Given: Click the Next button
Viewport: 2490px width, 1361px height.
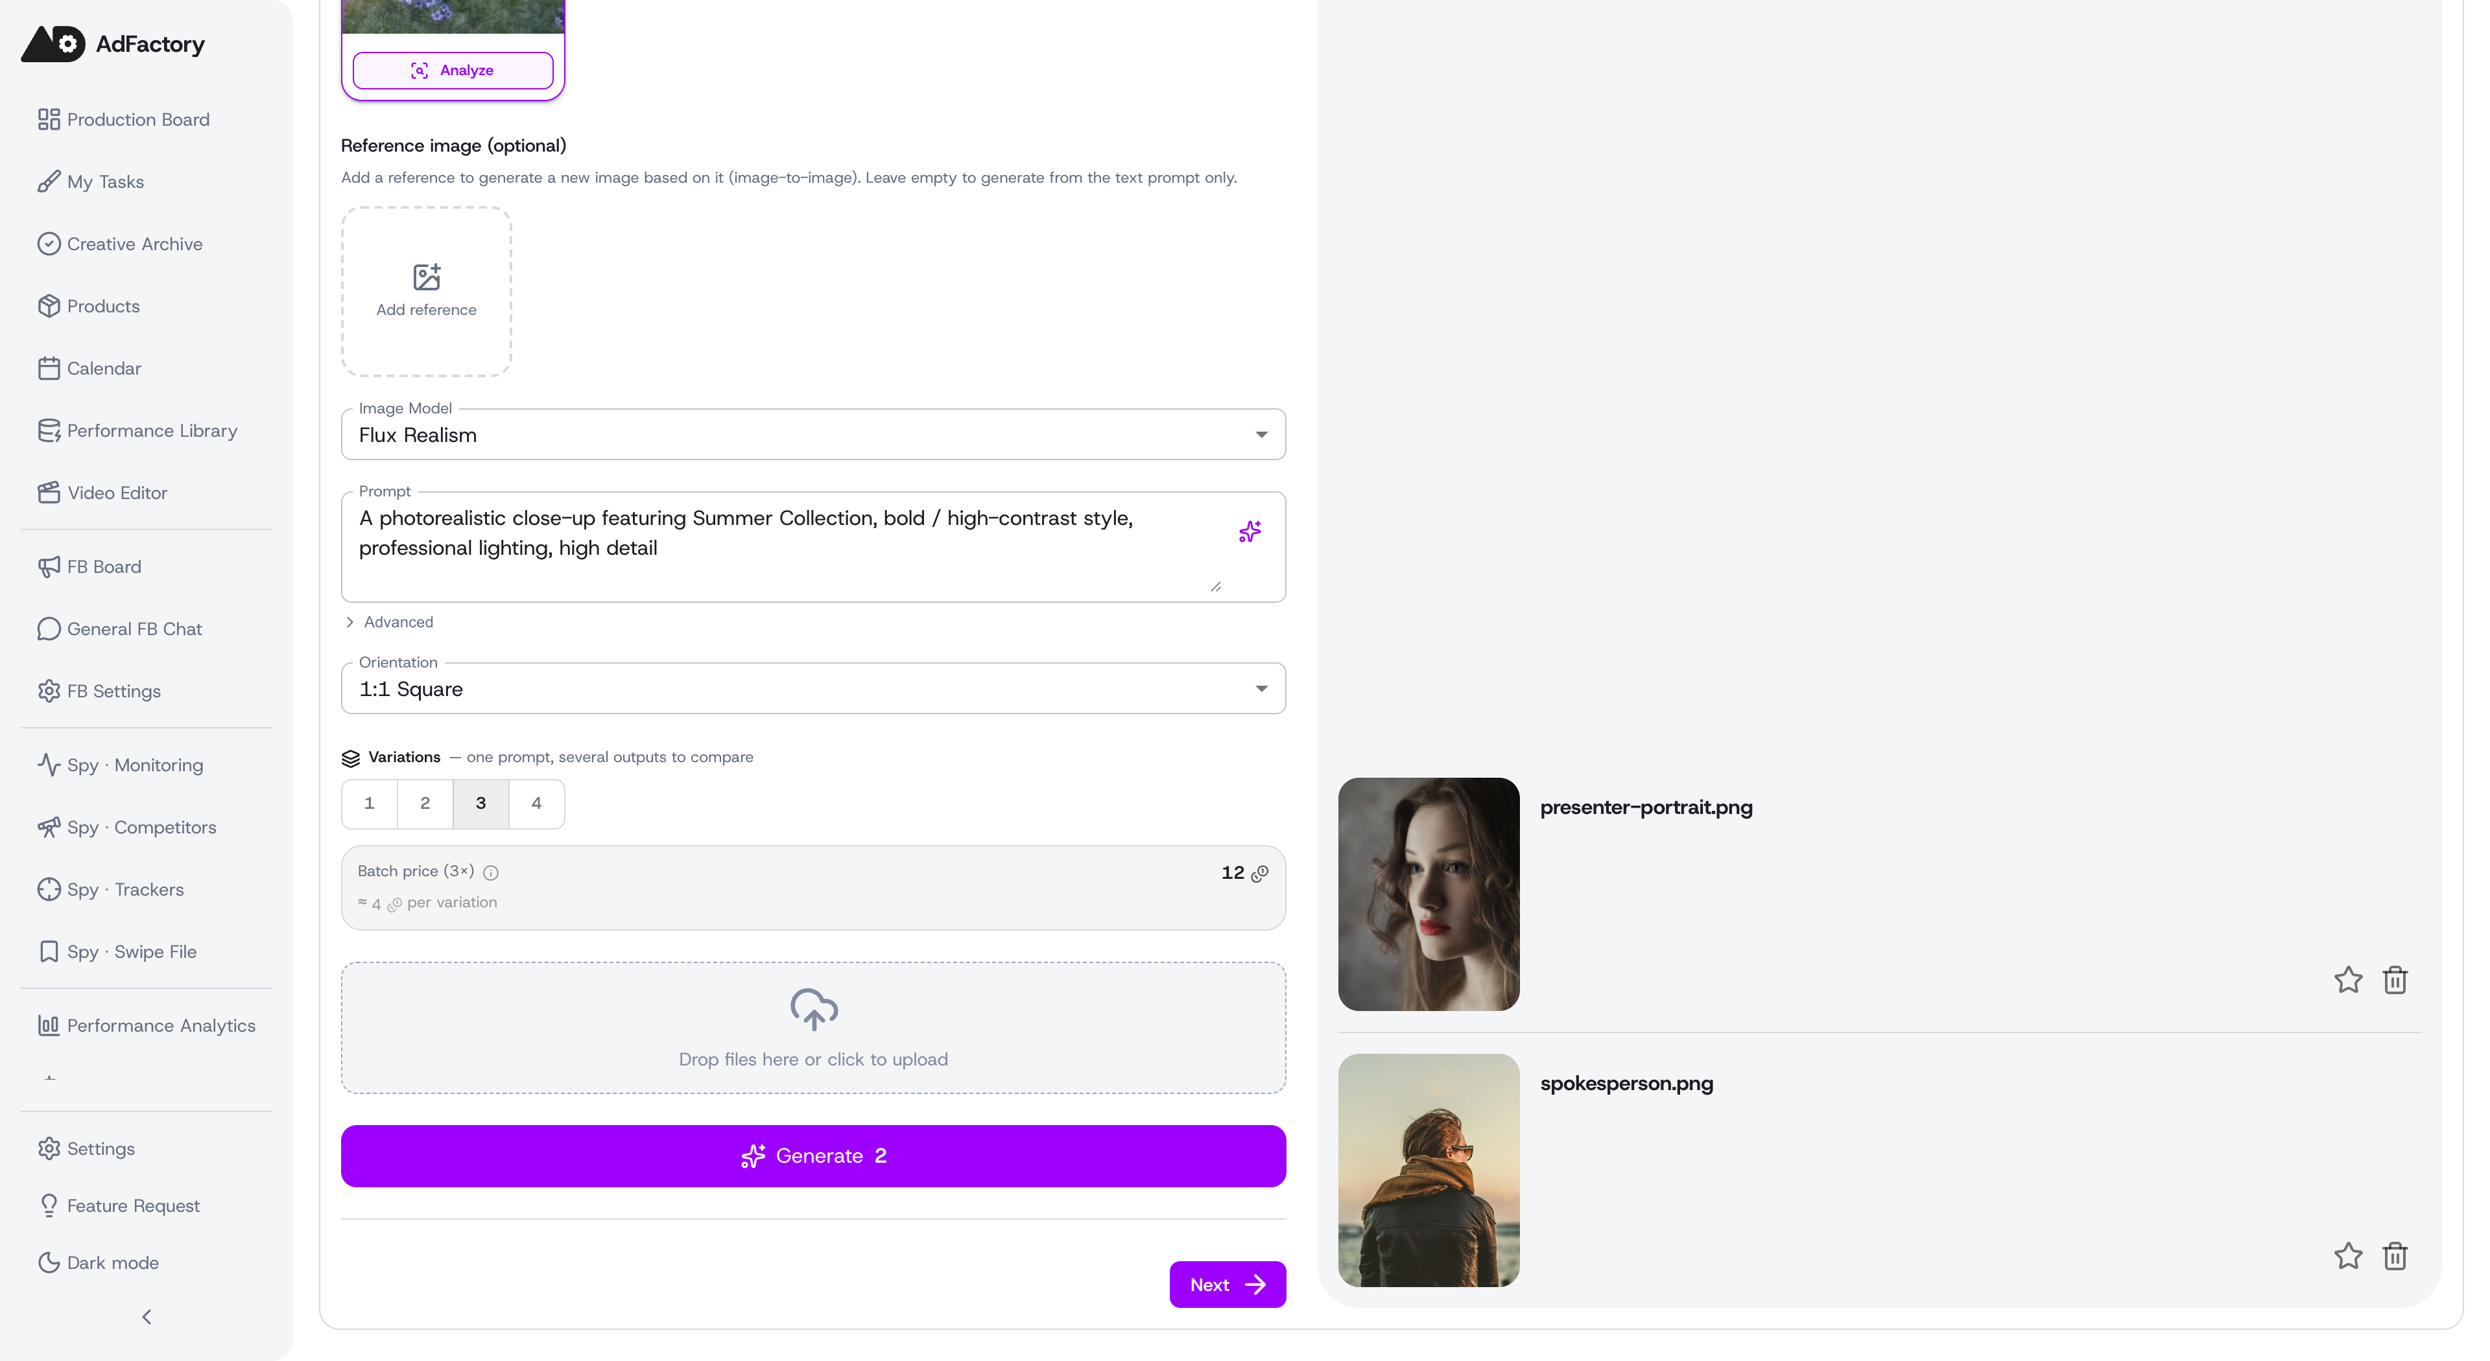Looking at the screenshot, I should tap(1227, 1285).
